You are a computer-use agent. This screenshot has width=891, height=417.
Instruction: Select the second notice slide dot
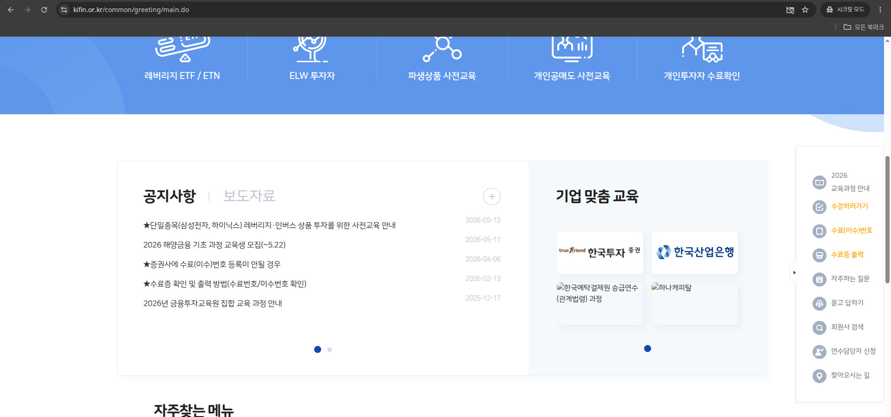(329, 350)
